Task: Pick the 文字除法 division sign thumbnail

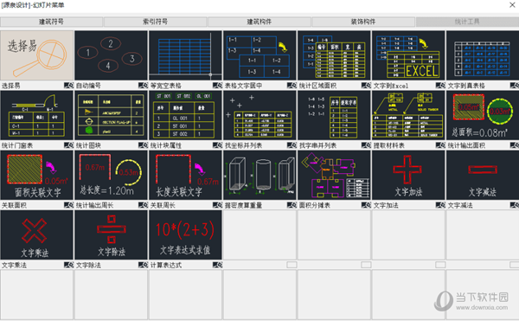Action: [111, 235]
